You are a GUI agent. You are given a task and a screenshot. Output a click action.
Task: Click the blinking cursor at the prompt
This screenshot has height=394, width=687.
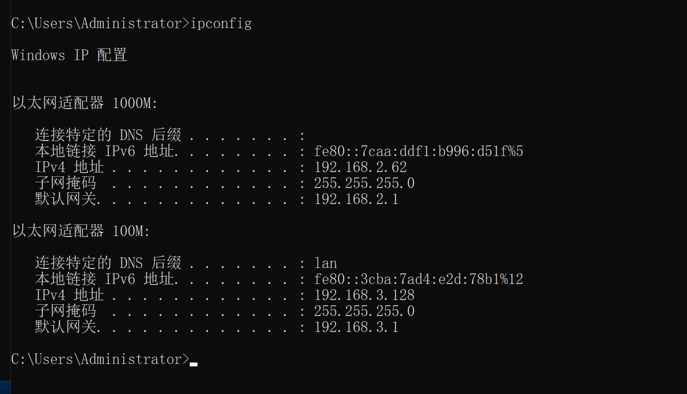click(194, 363)
